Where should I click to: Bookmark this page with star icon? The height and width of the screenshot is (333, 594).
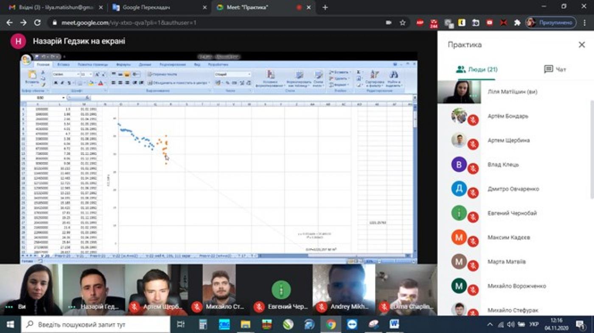tap(402, 23)
